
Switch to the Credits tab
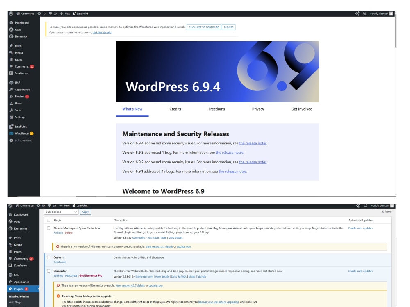[175, 109]
